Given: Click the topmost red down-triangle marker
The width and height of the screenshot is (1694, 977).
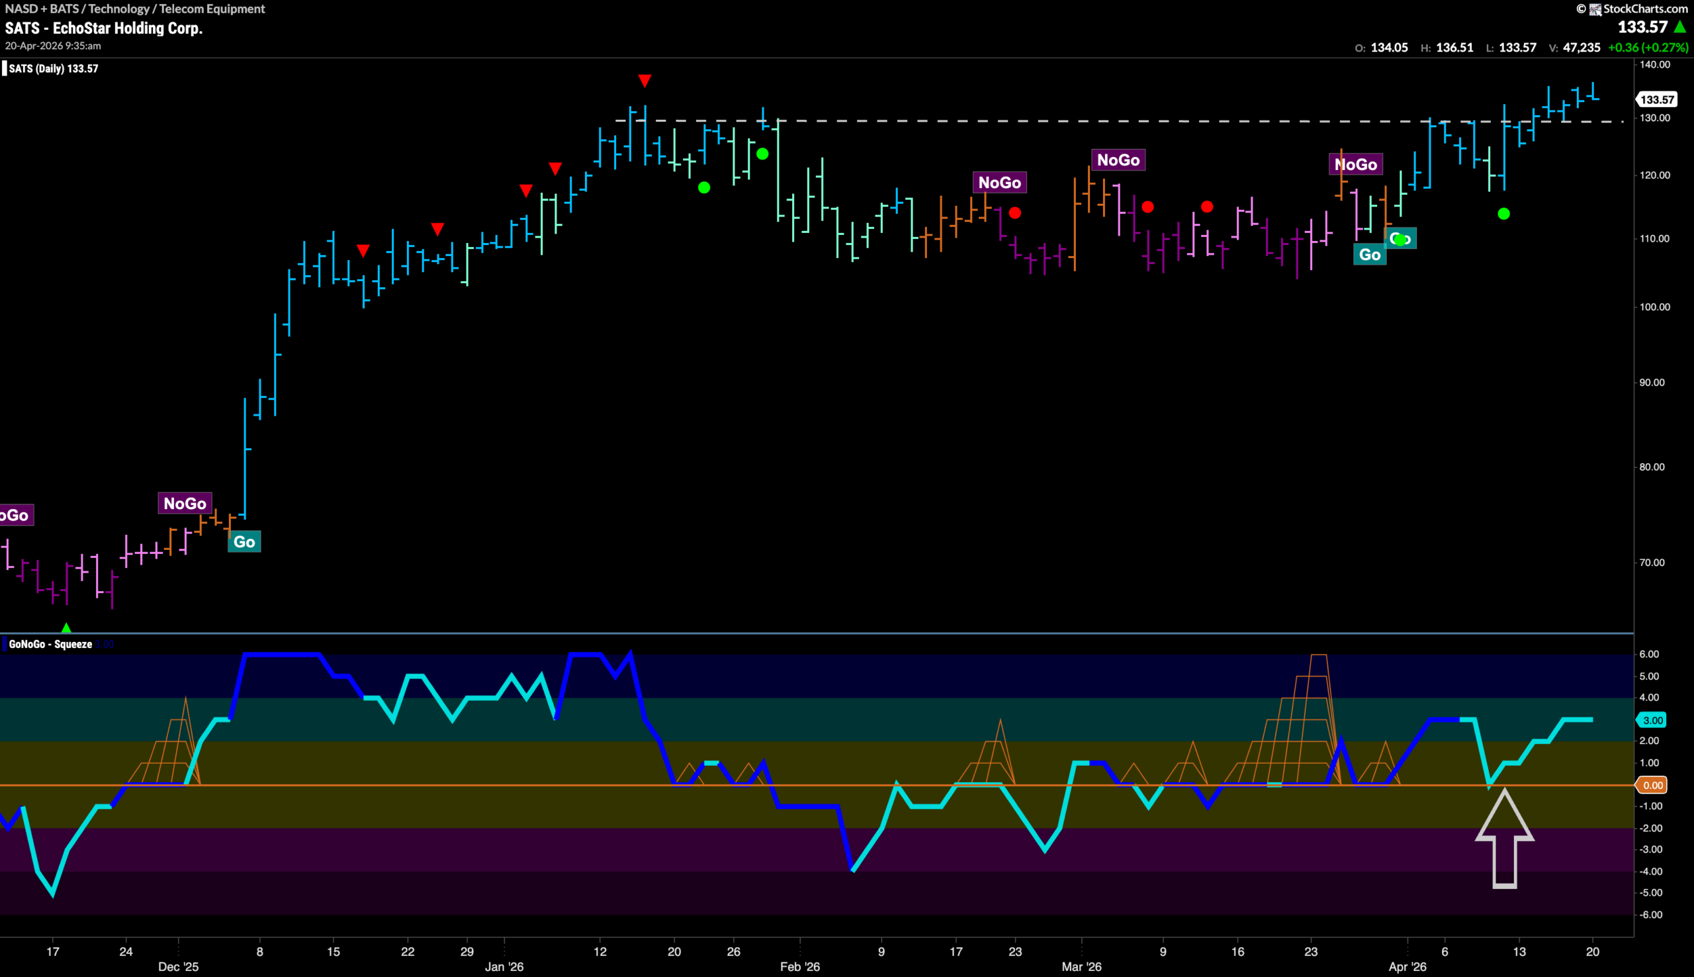Looking at the screenshot, I should [x=645, y=81].
